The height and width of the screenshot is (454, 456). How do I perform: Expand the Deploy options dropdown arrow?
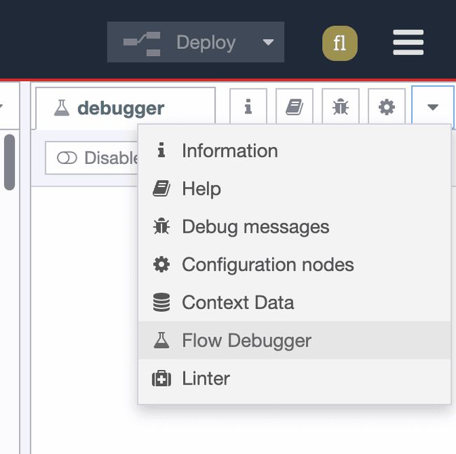(x=268, y=42)
